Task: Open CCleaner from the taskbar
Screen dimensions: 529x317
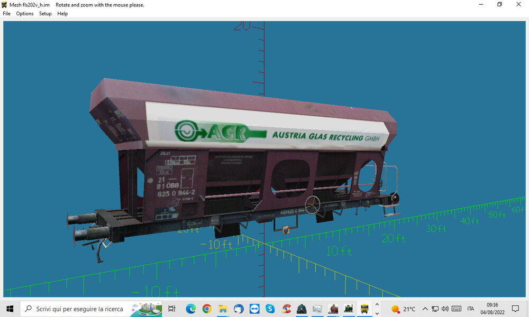Action: tap(286, 309)
